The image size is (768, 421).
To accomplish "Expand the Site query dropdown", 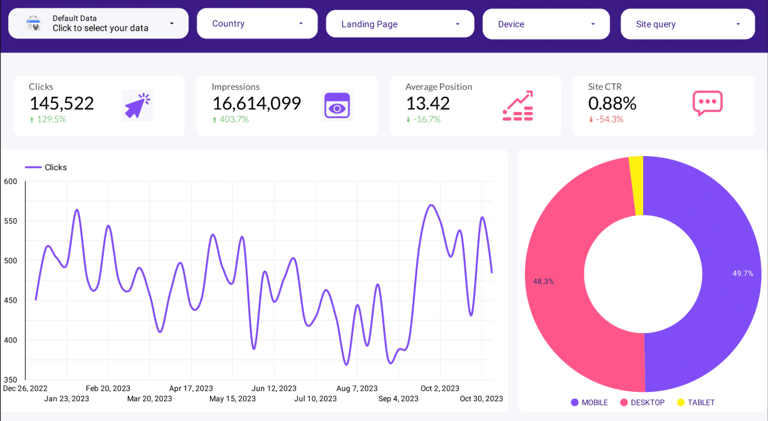I will coord(687,24).
